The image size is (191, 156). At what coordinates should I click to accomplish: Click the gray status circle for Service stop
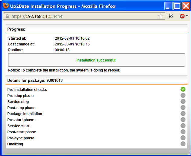click(x=183, y=101)
